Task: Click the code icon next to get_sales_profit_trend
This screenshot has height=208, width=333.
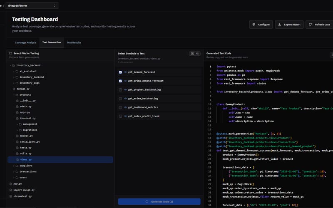Action: [x=125, y=116]
